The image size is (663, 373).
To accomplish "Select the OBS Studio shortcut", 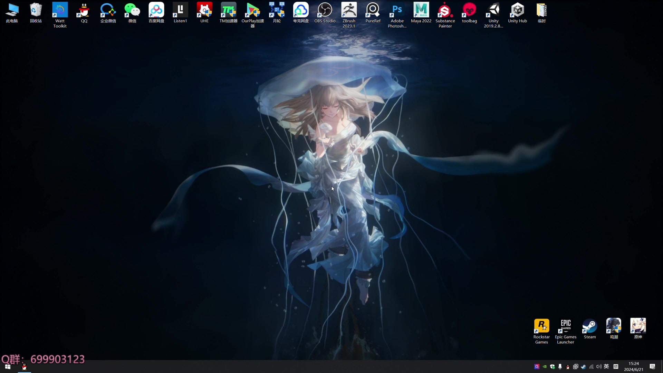I will [325, 13].
